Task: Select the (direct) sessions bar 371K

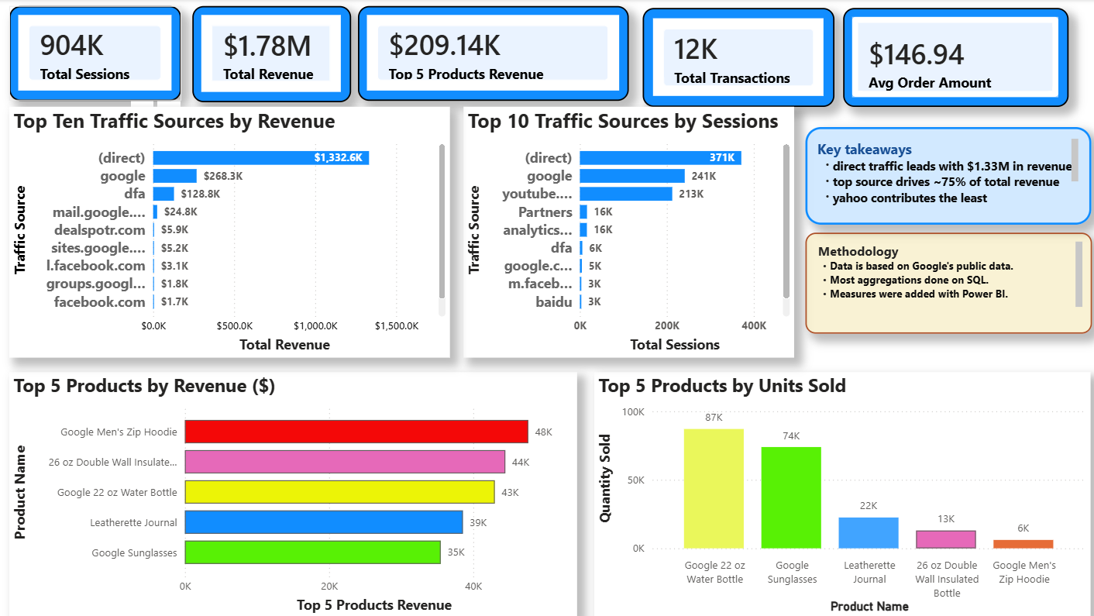Action: [660, 158]
